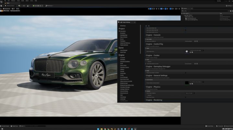Click the Show viewport button
This screenshot has width=233, height=130.
pos(17,9)
